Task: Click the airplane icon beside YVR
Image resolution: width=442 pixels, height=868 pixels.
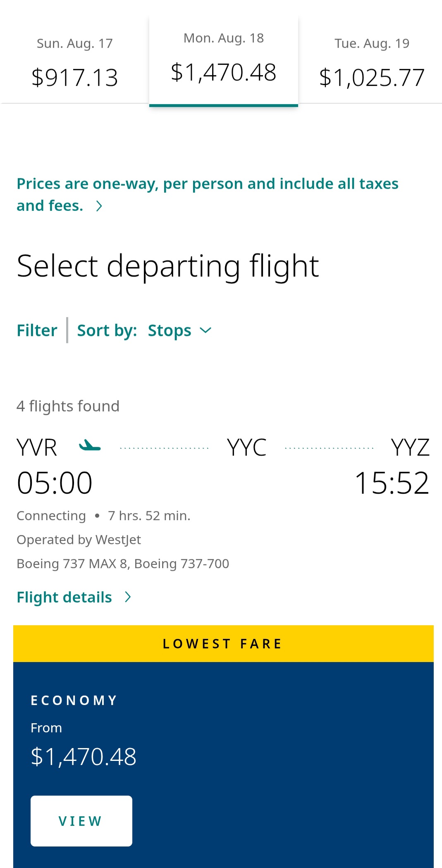Action: tap(90, 446)
